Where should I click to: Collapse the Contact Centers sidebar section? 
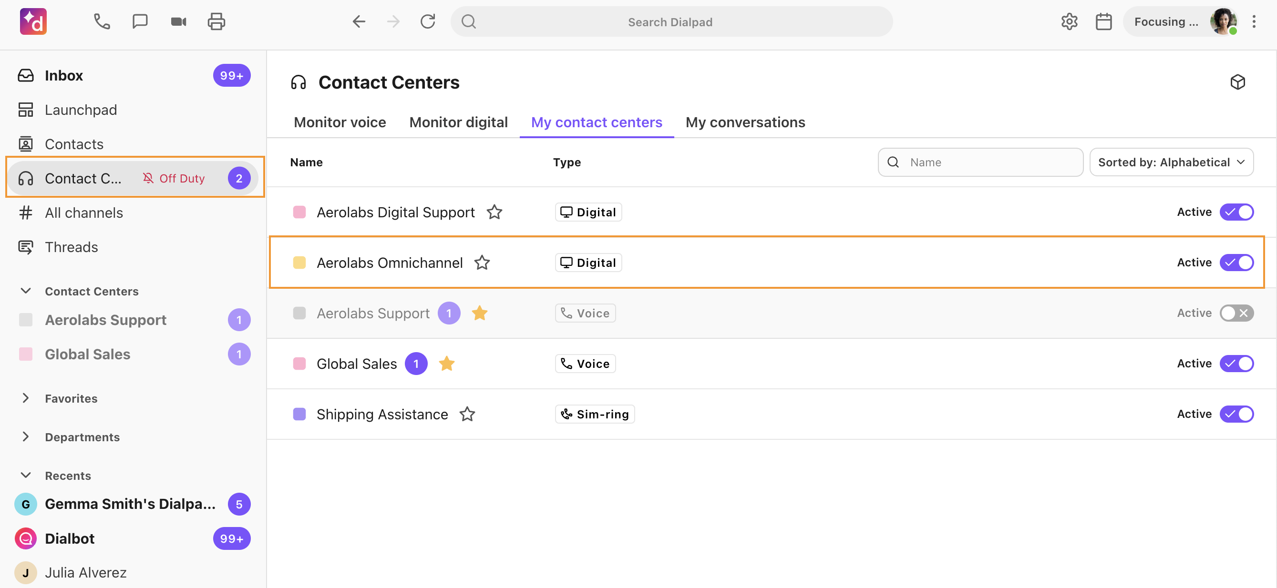(x=25, y=291)
